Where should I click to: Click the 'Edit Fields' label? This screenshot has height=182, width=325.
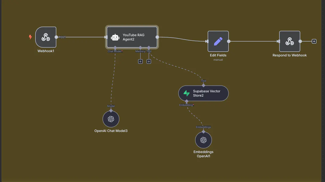pyautogui.click(x=218, y=55)
